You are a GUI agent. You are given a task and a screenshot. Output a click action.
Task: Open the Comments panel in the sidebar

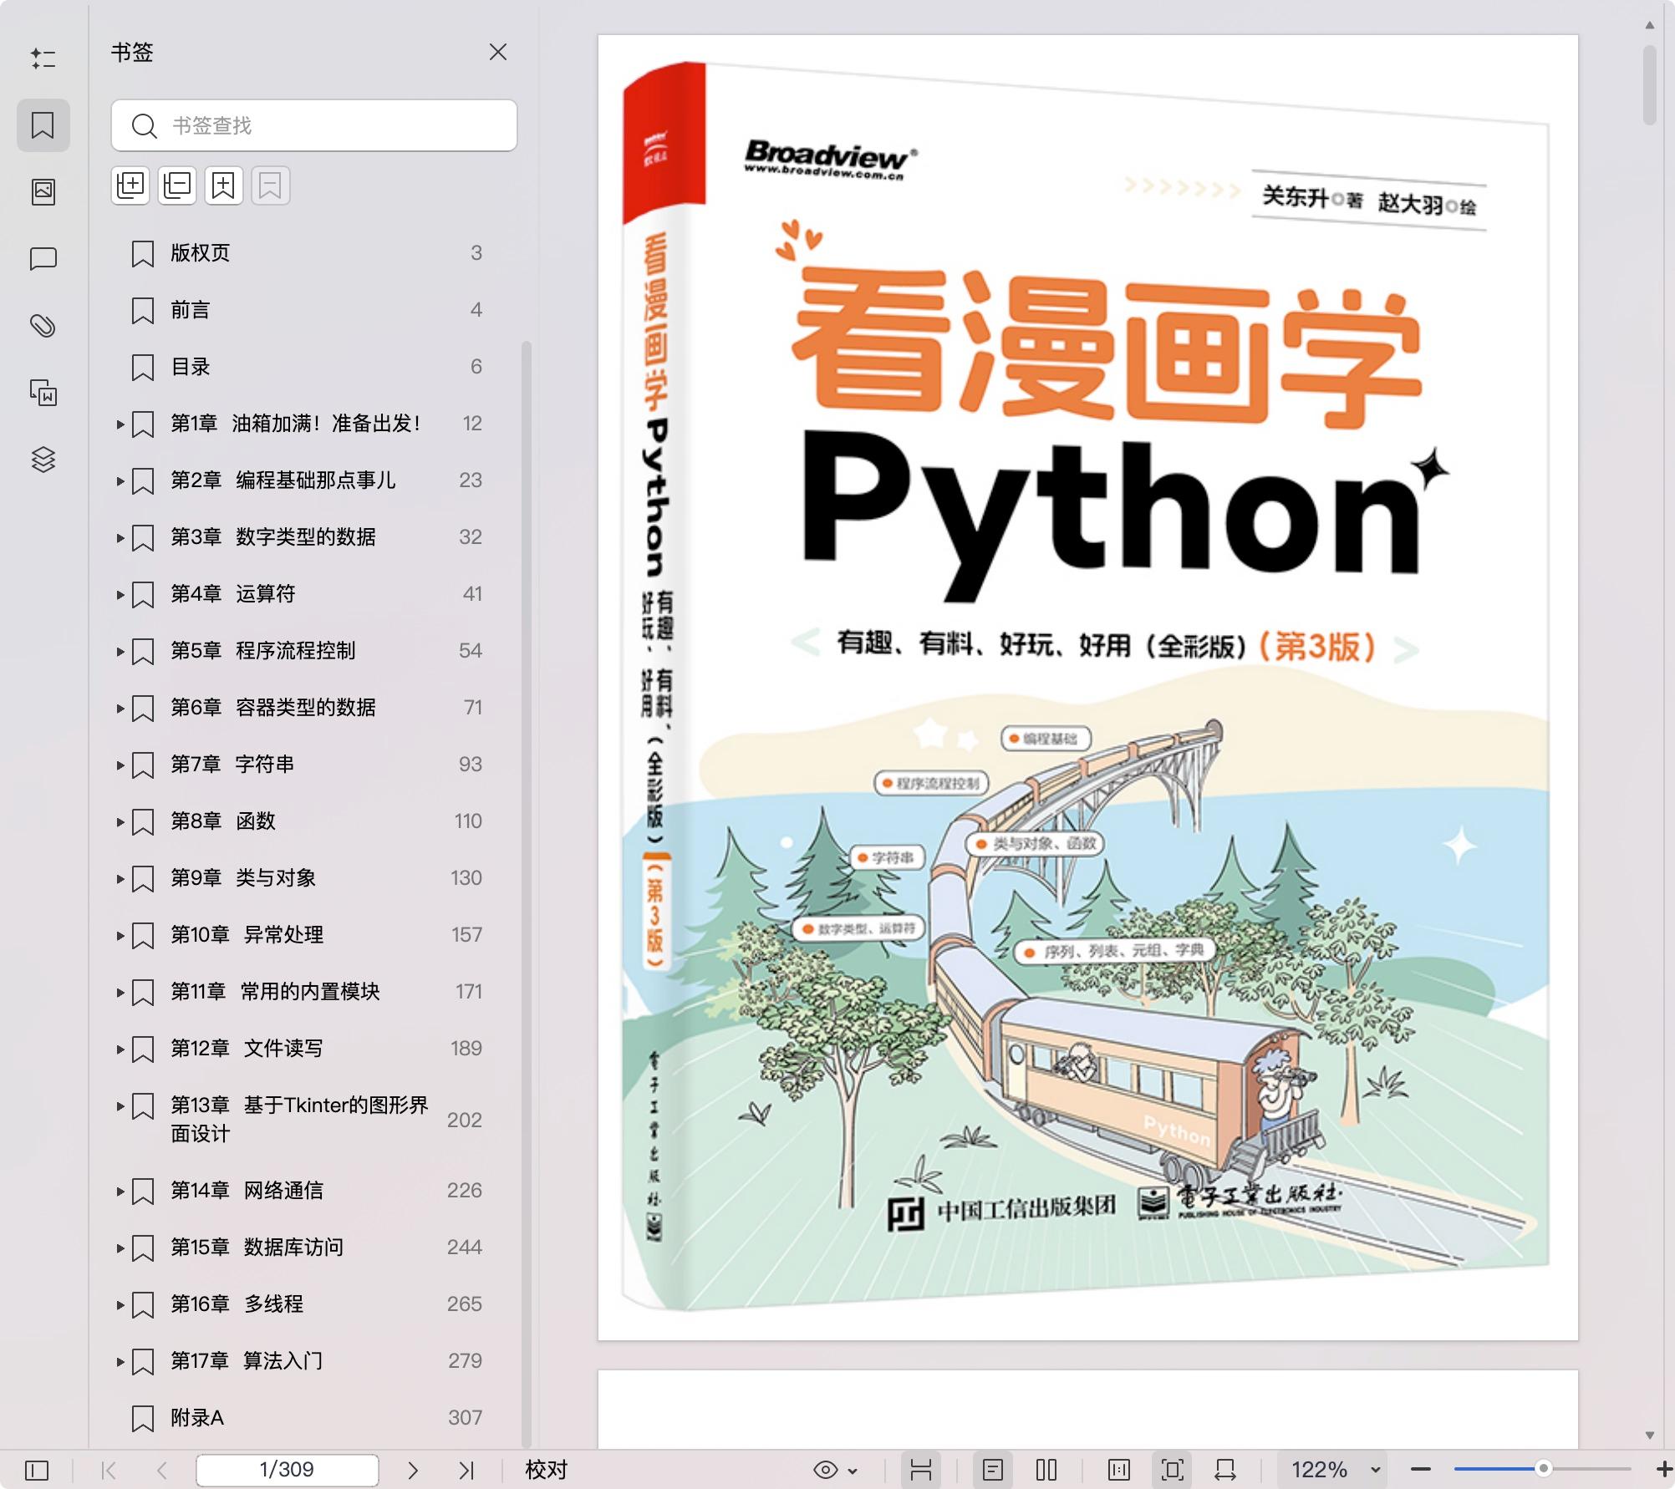pos(43,259)
